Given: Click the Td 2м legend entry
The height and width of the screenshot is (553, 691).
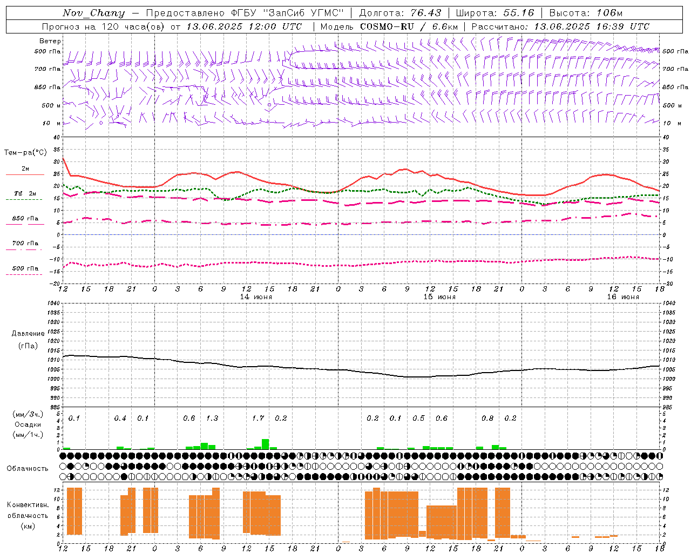Looking at the screenshot, I should (25, 193).
